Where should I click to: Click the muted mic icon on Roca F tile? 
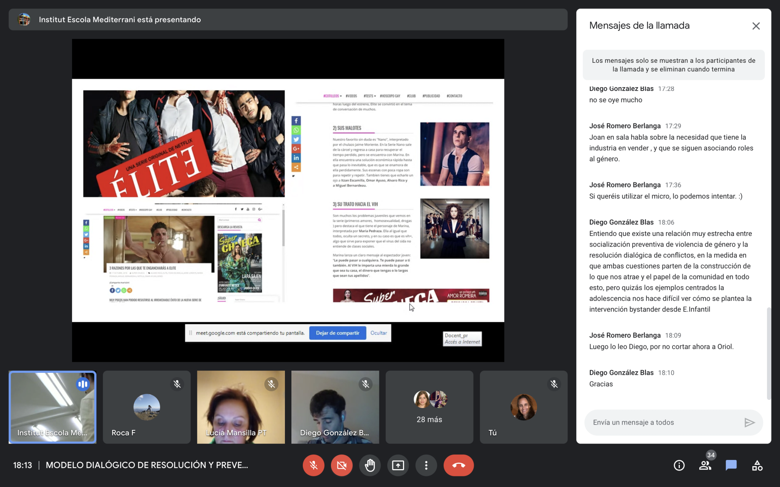177,384
